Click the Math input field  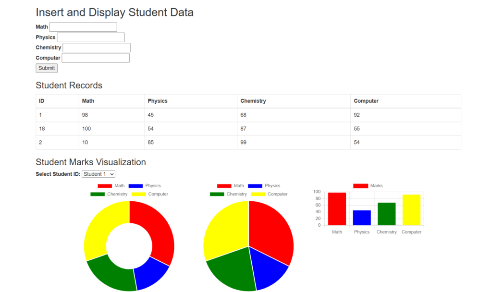point(83,27)
